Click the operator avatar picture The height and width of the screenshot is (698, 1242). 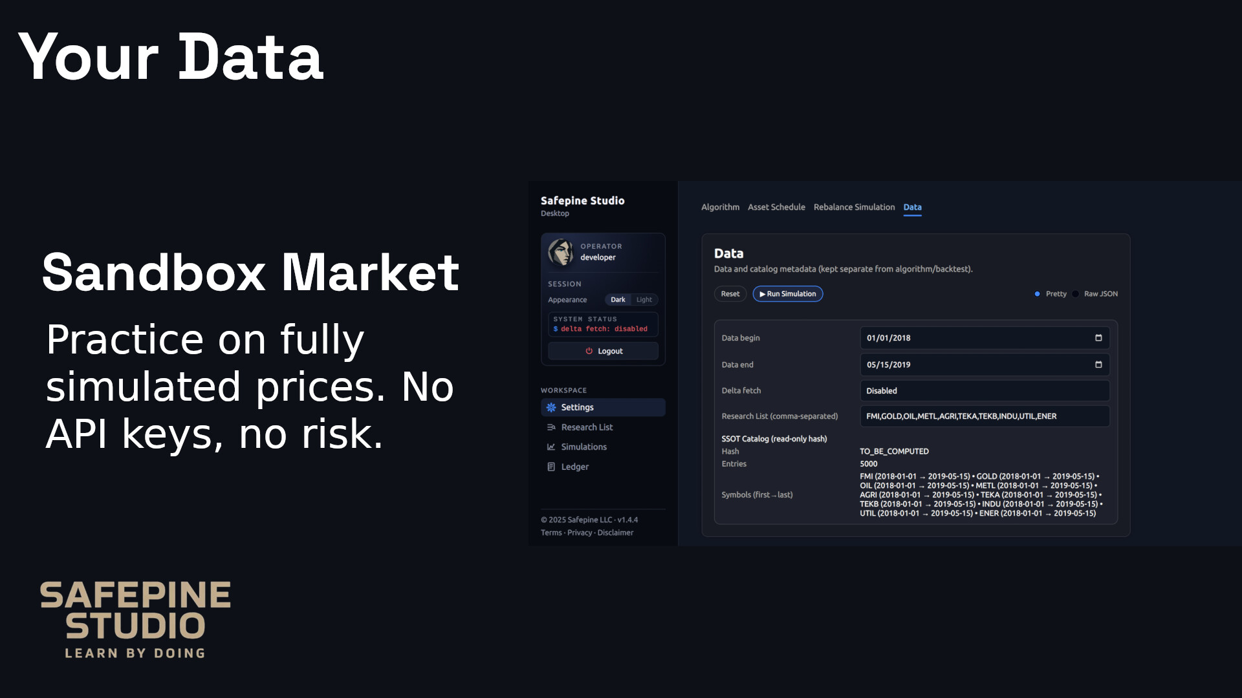coord(561,251)
